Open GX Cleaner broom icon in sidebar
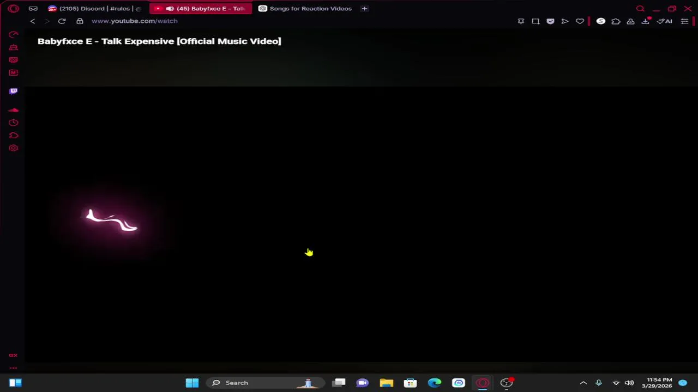This screenshot has width=698, height=392. [x=14, y=47]
